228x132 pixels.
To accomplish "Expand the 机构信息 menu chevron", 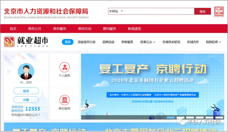I will coord(220,42).
